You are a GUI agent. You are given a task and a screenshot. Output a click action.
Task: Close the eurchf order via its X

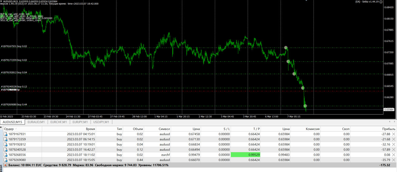[x=394, y=155]
